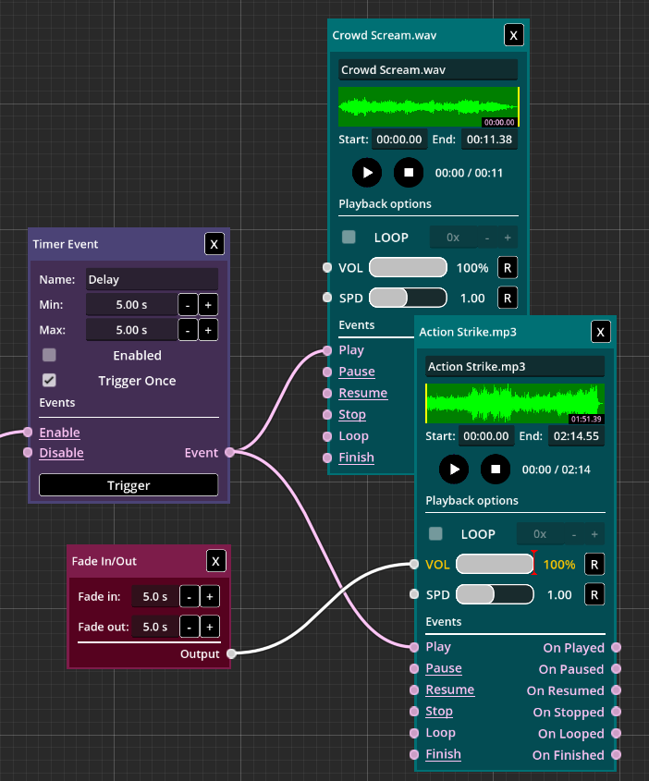Image resolution: width=649 pixels, height=781 pixels.
Task: Increase Fade in duration with plus
Action: [210, 597]
